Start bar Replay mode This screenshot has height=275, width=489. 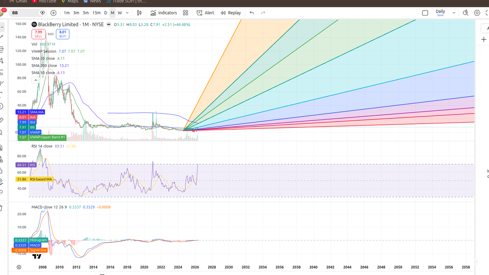[x=231, y=13]
